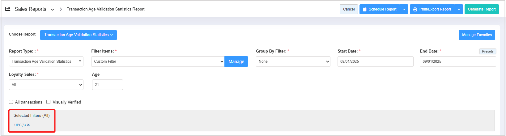
Task: Click the calendar icon on Schedule Report
Action: click(x=364, y=9)
